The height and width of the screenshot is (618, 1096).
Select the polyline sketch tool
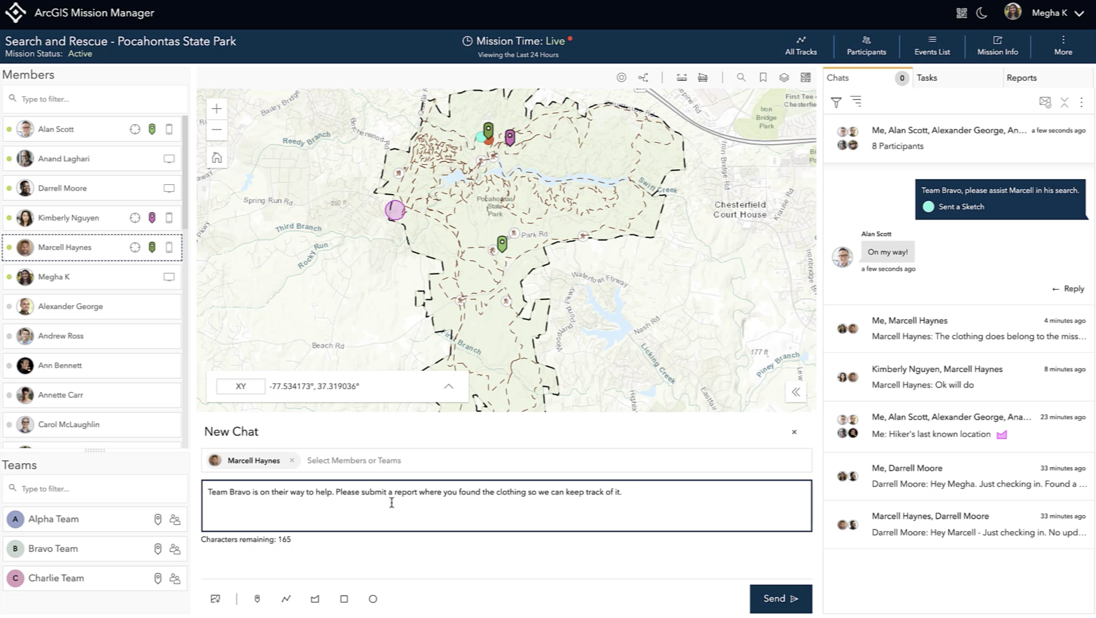point(286,599)
